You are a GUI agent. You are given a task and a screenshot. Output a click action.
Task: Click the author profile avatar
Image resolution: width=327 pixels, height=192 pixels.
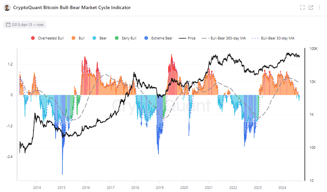[x=6, y=7]
